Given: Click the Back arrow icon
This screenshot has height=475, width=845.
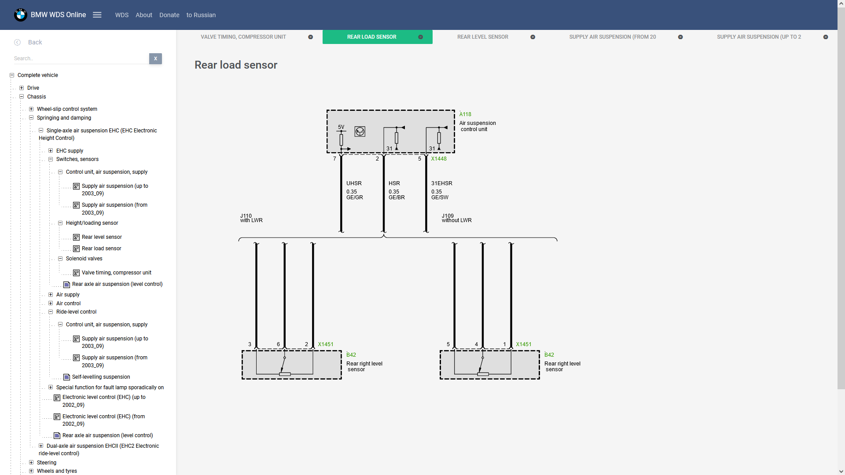Looking at the screenshot, I should tap(18, 42).
